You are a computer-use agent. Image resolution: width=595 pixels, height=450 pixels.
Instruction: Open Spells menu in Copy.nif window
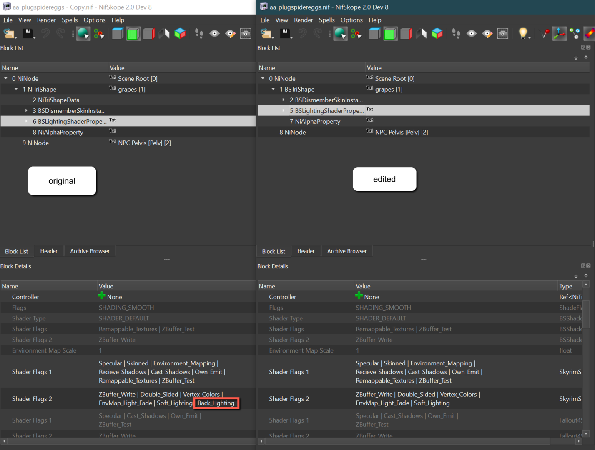70,20
